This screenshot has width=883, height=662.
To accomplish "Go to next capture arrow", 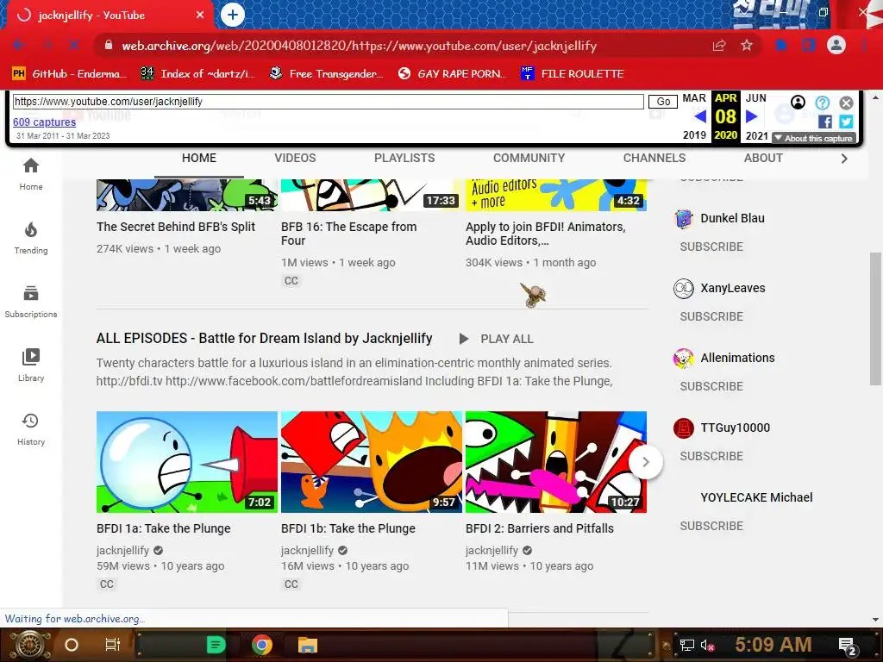I will click(751, 116).
